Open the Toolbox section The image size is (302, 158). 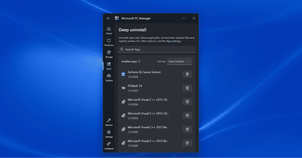(109, 77)
